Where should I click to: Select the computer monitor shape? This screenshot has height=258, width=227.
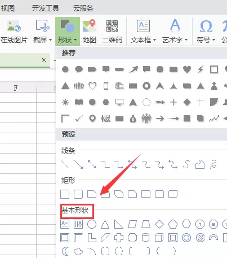[119, 102]
